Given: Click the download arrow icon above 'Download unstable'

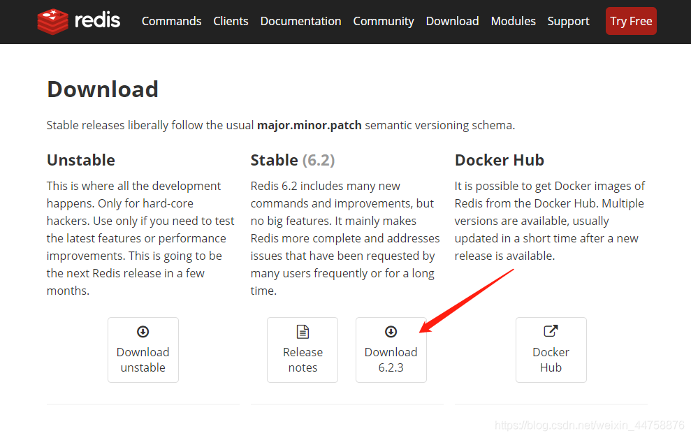Looking at the screenshot, I should pyautogui.click(x=143, y=332).
